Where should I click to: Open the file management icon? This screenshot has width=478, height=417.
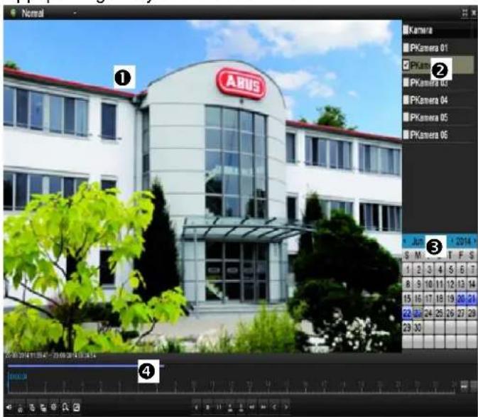[x=77, y=407]
